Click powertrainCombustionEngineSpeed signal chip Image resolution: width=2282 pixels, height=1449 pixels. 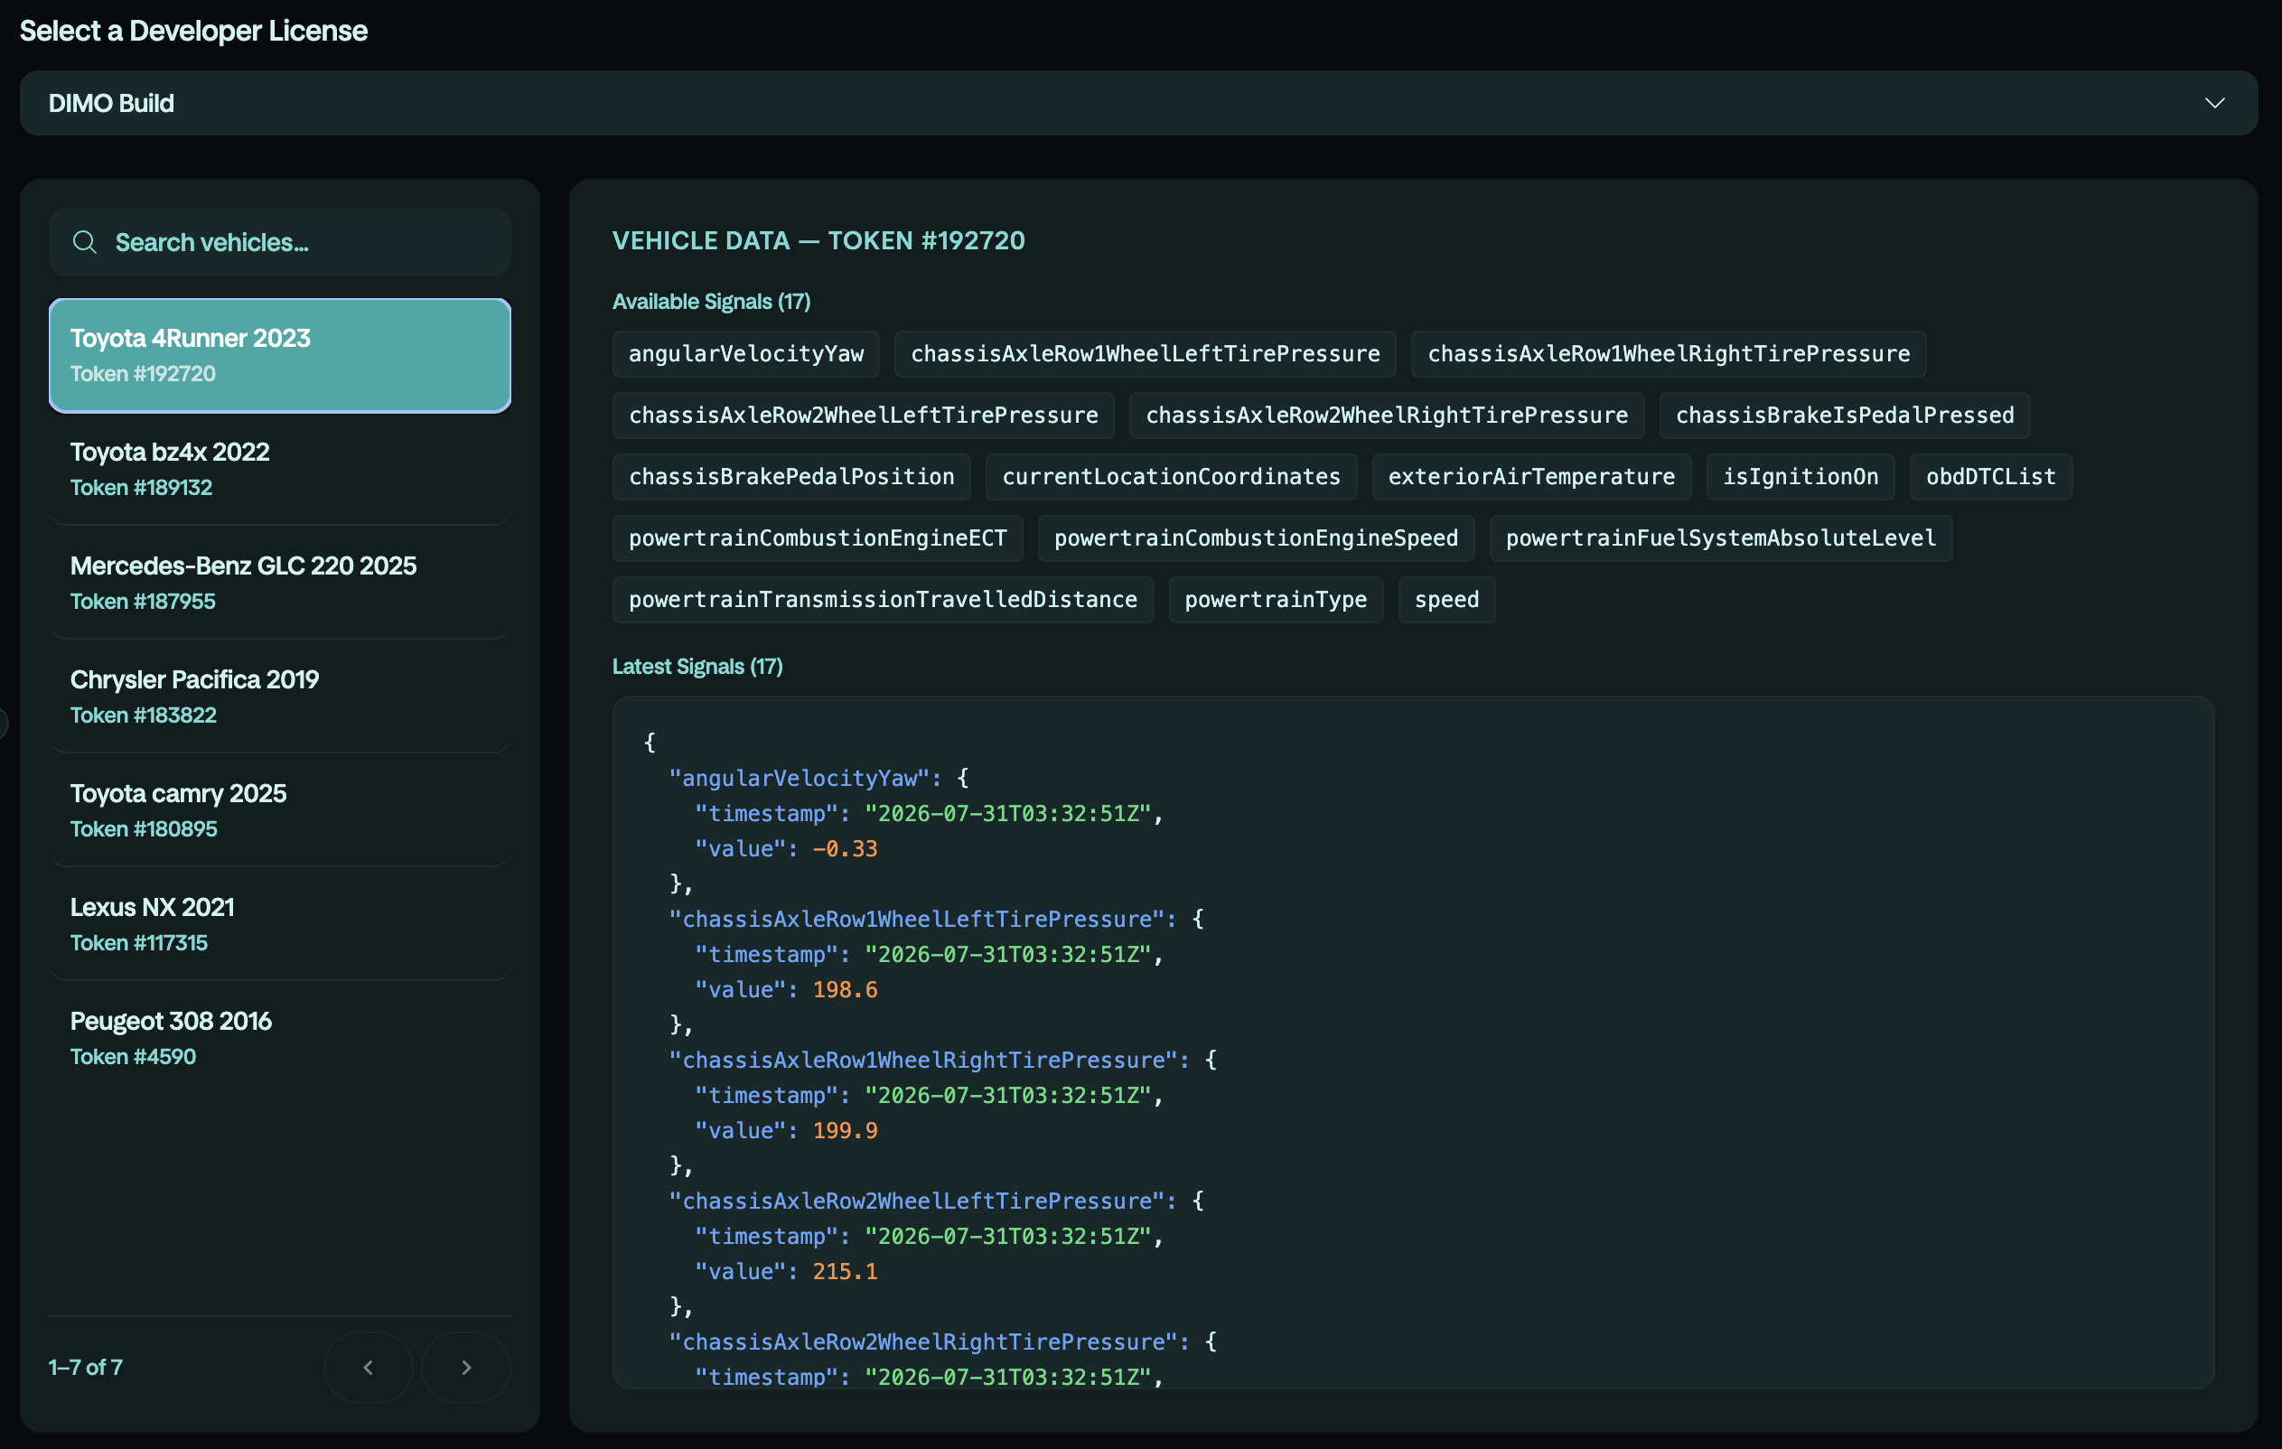pos(1256,538)
